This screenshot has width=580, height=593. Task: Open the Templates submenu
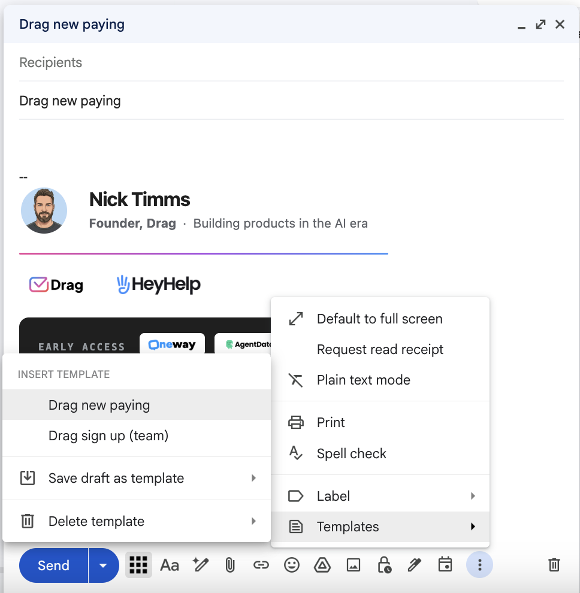[x=380, y=527]
